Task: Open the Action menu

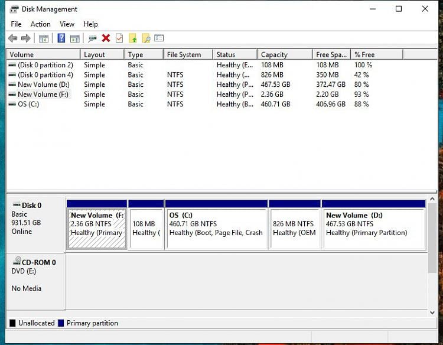Action: pos(40,24)
